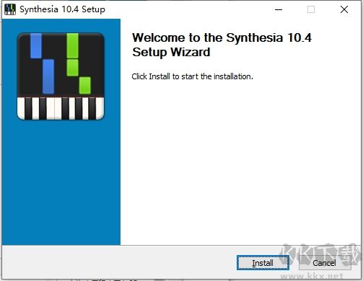Click 'Click Install to start the installation.' text
The height and width of the screenshot is (281, 363).
(x=192, y=76)
